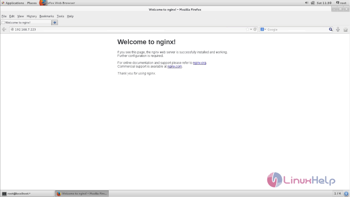Click the chat status icon beside root
Viewport: 350px width, 197px height.
(338, 3)
